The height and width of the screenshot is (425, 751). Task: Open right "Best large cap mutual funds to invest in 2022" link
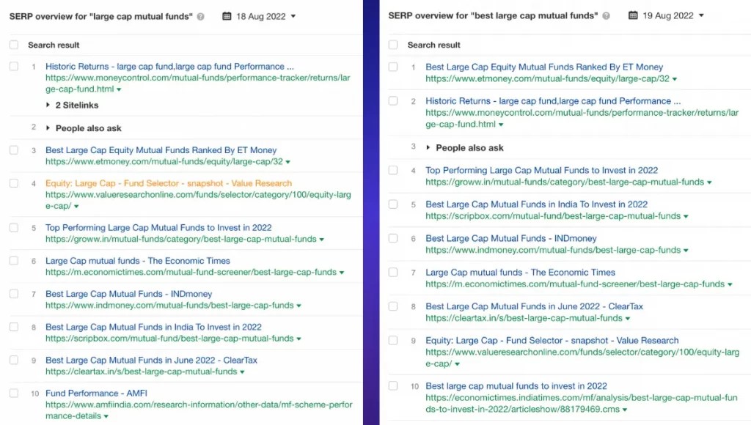(516, 385)
